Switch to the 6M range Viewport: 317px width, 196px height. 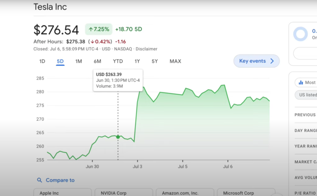pyautogui.click(x=97, y=61)
